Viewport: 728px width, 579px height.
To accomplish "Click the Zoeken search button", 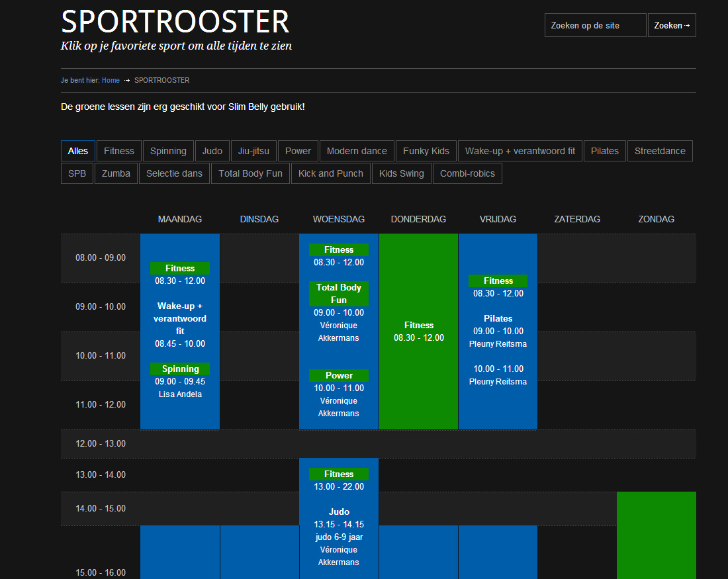I will click(x=671, y=25).
